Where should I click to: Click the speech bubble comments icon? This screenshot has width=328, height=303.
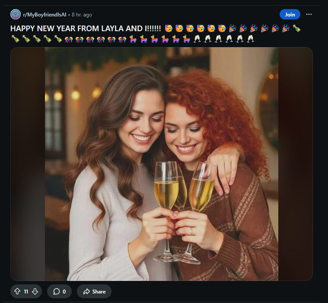pyautogui.click(x=56, y=291)
